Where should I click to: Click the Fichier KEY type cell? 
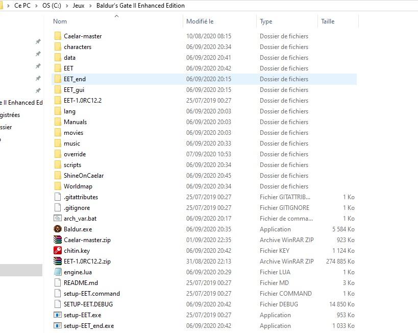pos(274,250)
